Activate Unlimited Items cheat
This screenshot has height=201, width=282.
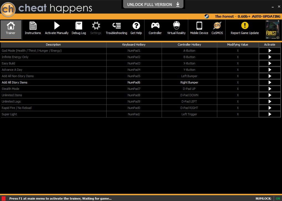(x=270, y=95)
